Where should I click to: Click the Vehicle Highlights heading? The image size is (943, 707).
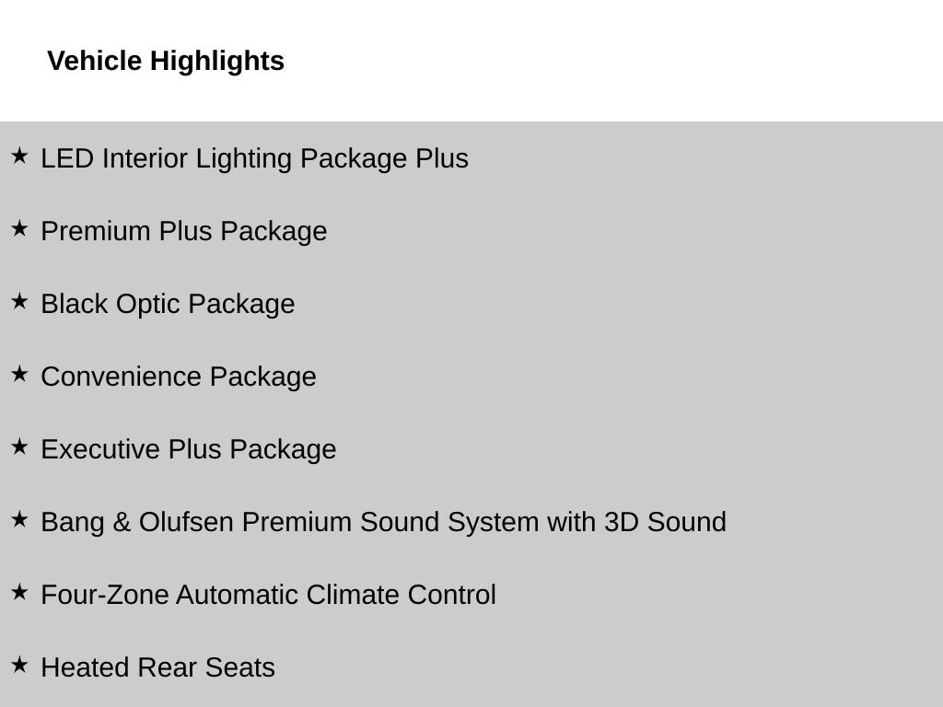pyautogui.click(x=166, y=61)
